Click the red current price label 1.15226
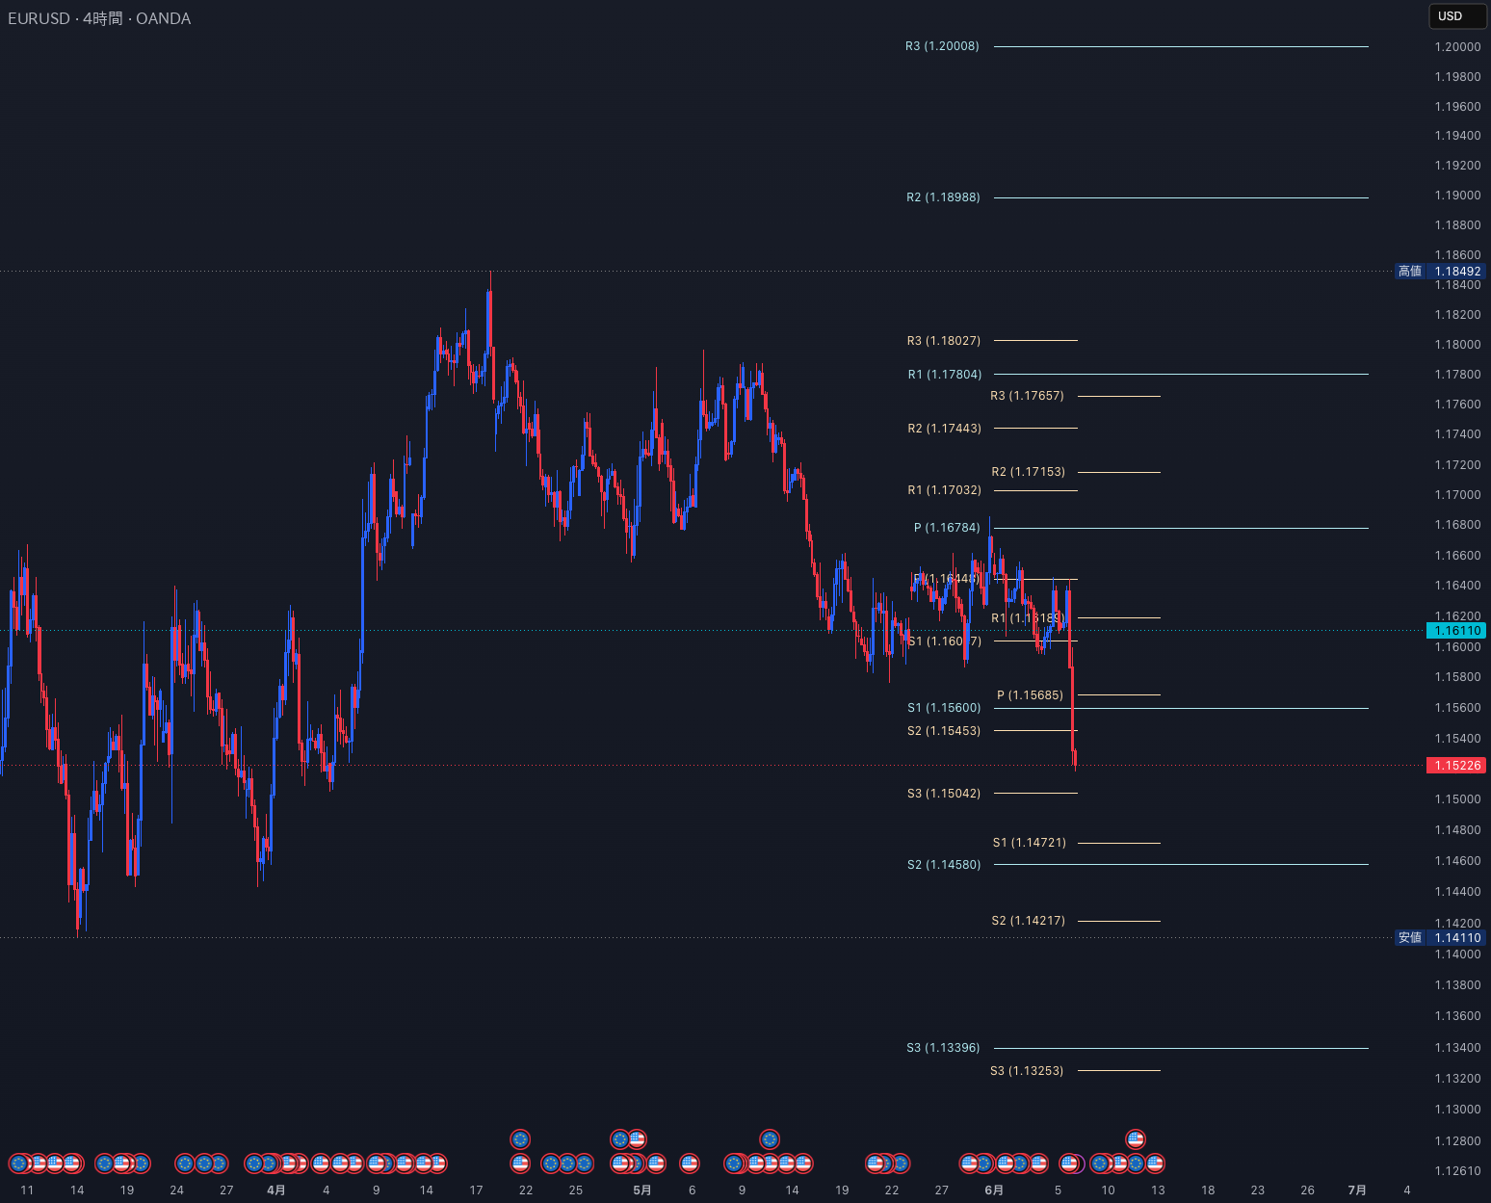Viewport: 1491px width, 1203px height. [x=1456, y=766]
